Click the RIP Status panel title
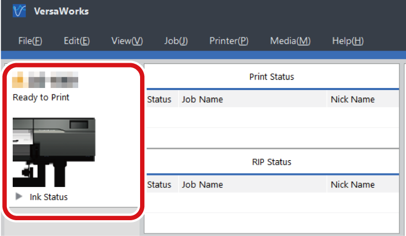The width and height of the screenshot is (406, 236). (x=272, y=162)
